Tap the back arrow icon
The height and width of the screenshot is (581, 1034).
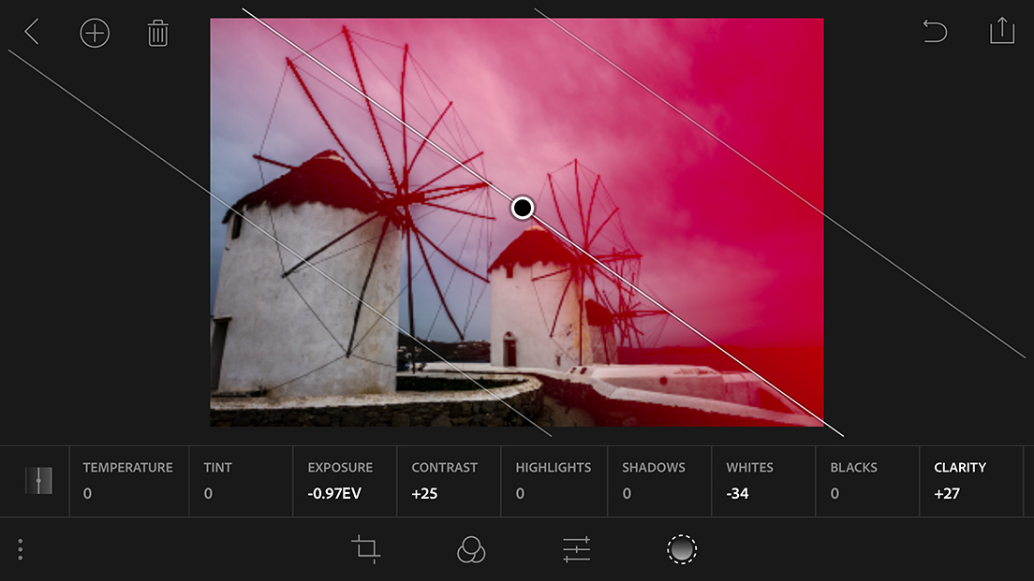pyautogui.click(x=32, y=33)
